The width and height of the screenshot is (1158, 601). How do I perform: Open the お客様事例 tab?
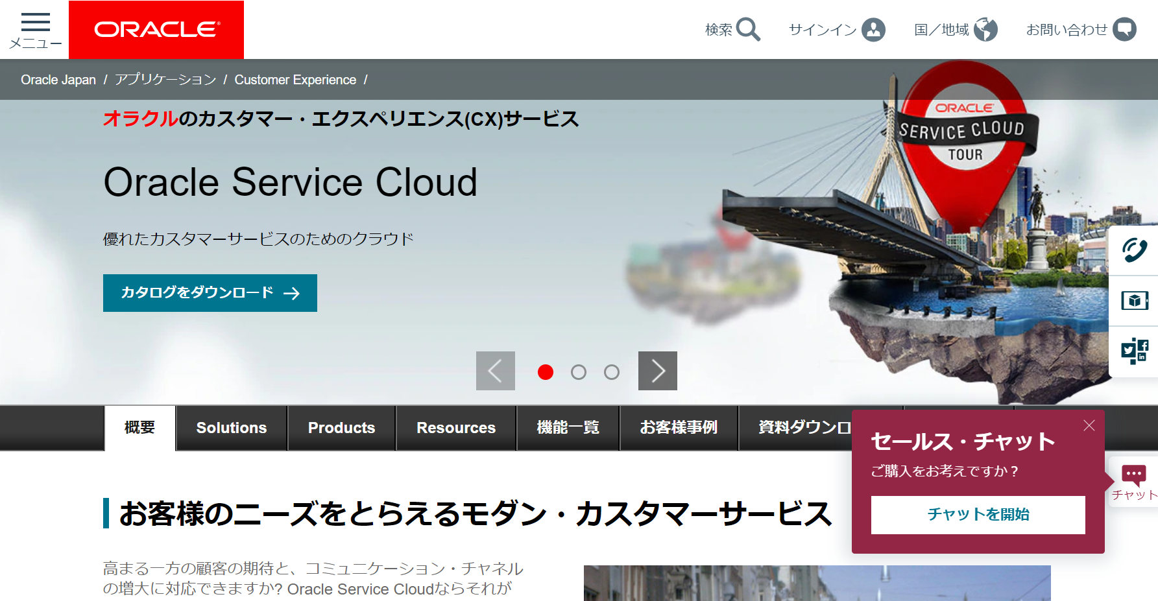679,428
